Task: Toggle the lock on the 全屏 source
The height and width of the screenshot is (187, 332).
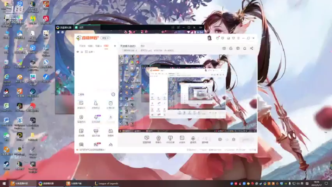Action: pyautogui.click(x=82, y=52)
